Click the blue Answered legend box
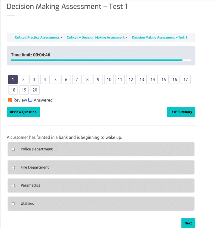The image size is (217, 228). point(30,100)
